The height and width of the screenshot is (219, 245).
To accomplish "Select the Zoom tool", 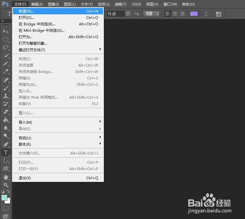I will point(6,185).
